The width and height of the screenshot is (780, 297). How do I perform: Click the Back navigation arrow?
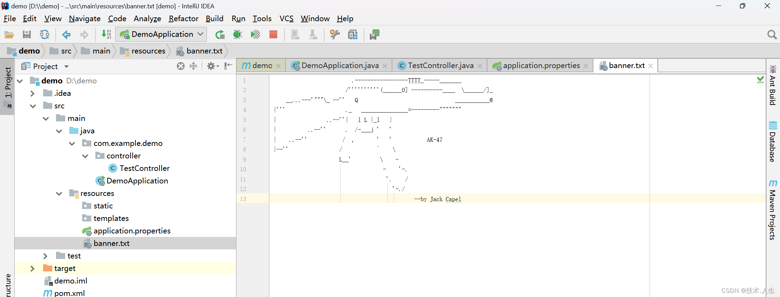[x=66, y=34]
